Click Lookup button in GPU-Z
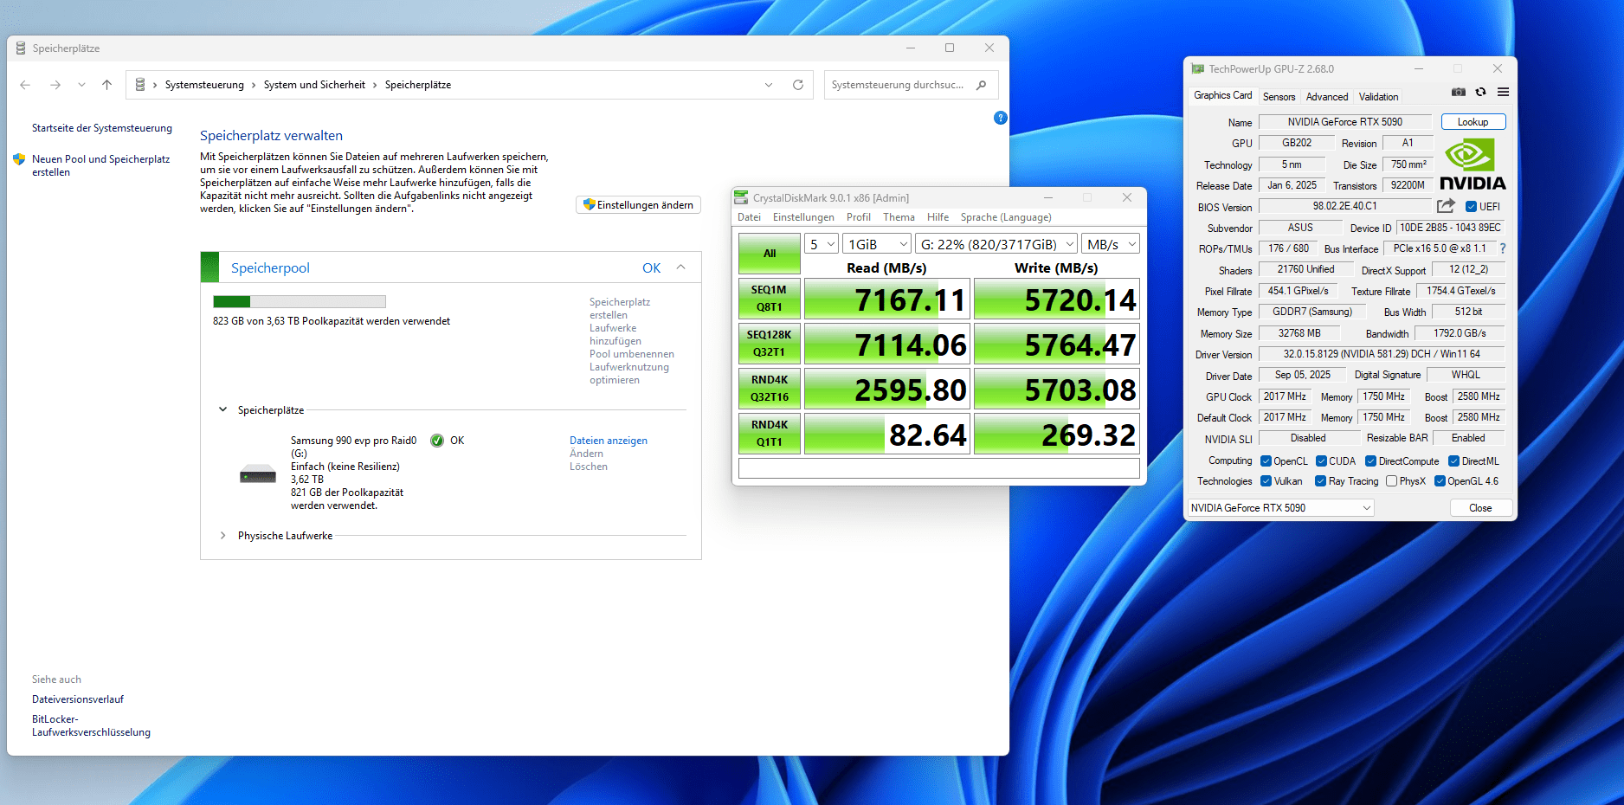The height and width of the screenshot is (805, 1624). [x=1473, y=122]
